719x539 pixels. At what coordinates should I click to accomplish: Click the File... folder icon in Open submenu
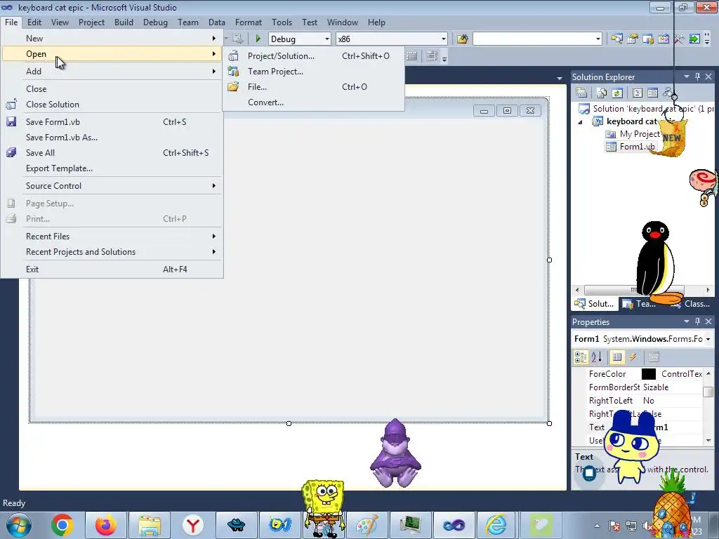point(233,86)
